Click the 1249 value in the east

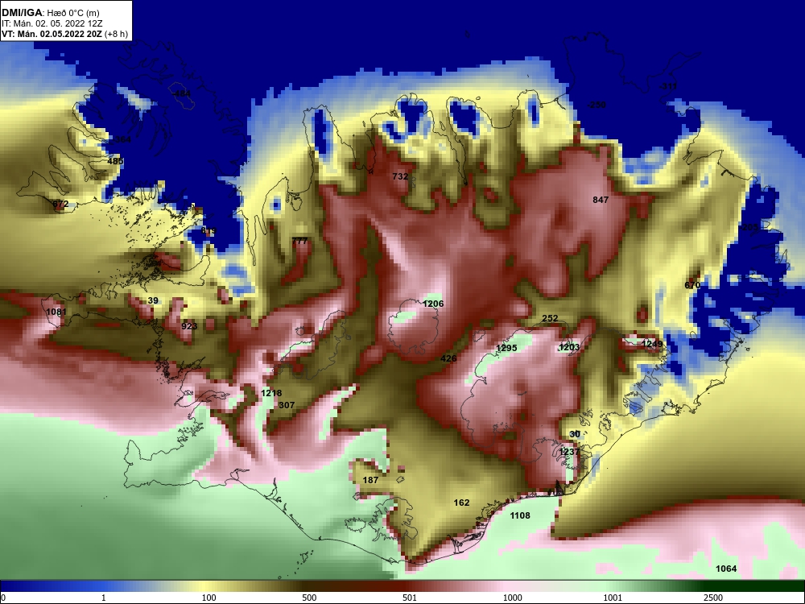pyautogui.click(x=651, y=344)
